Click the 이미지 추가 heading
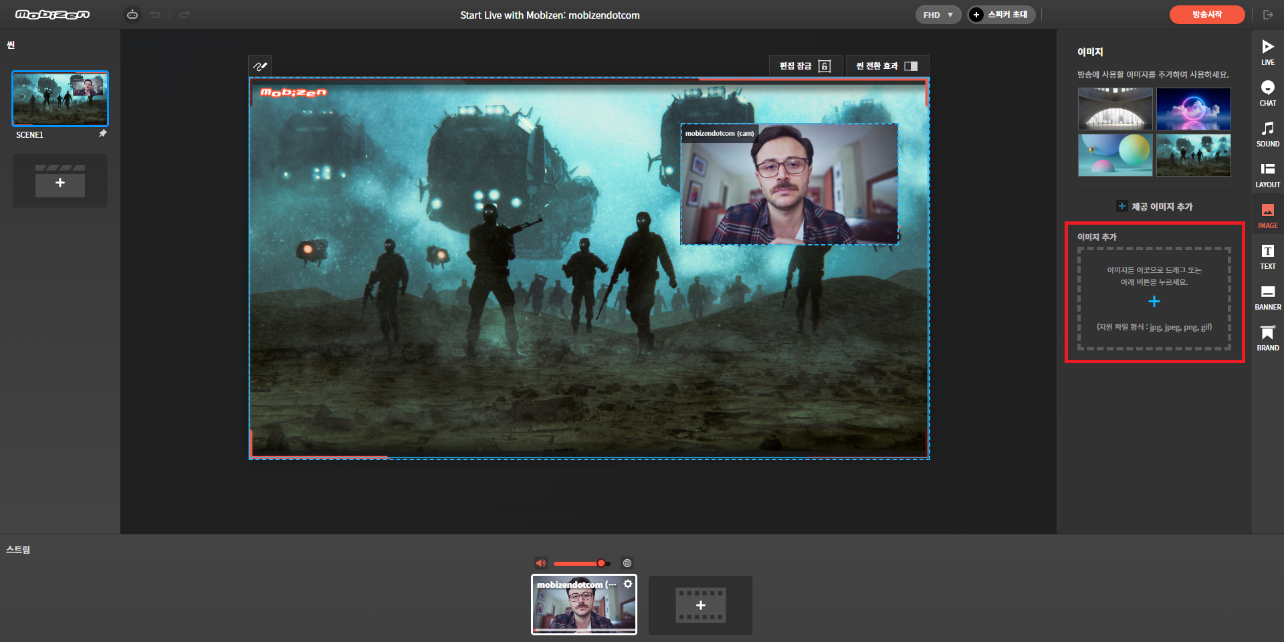The width and height of the screenshot is (1284, 642). pos(1097,237)
